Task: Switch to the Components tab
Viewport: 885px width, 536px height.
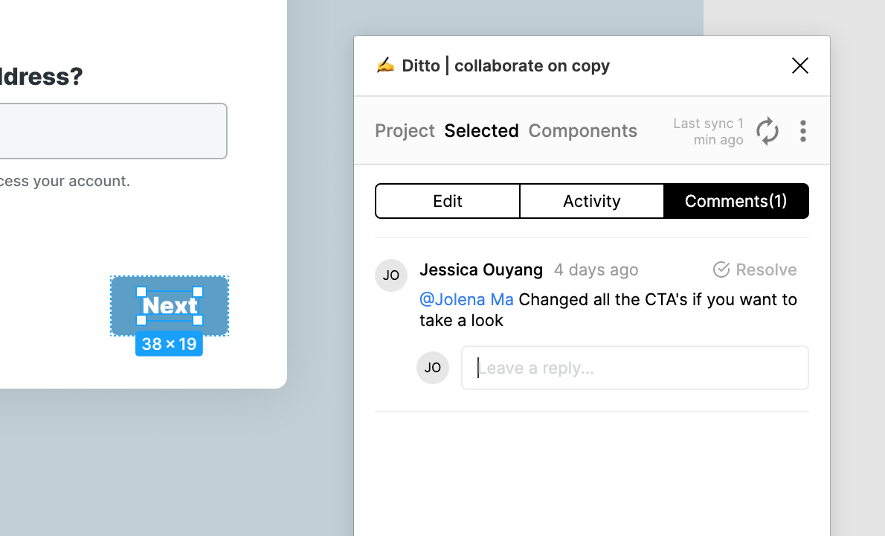Action: pyautogui.click(x=582, y=131)
